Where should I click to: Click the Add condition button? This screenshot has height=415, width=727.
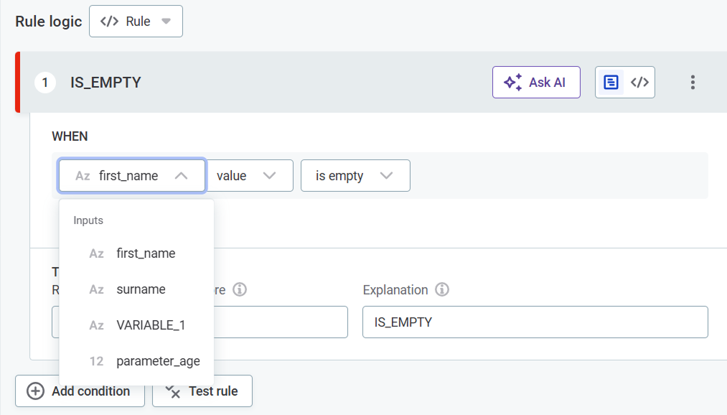click(x=80, y=391)
